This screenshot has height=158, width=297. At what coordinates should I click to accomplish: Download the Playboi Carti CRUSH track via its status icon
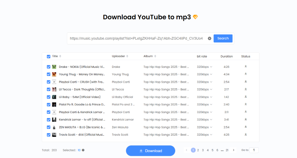246,82
